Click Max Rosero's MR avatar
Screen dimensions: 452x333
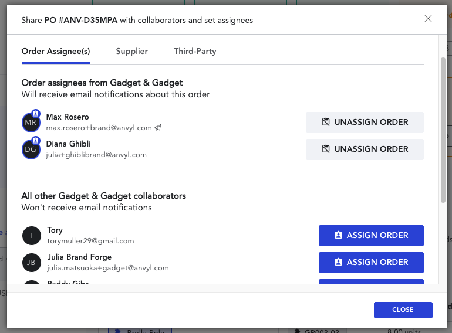click(x=31, y=123)
